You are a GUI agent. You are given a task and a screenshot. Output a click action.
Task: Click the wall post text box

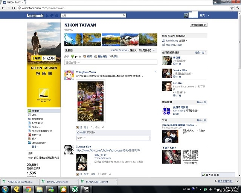click(x=111, y=62)
